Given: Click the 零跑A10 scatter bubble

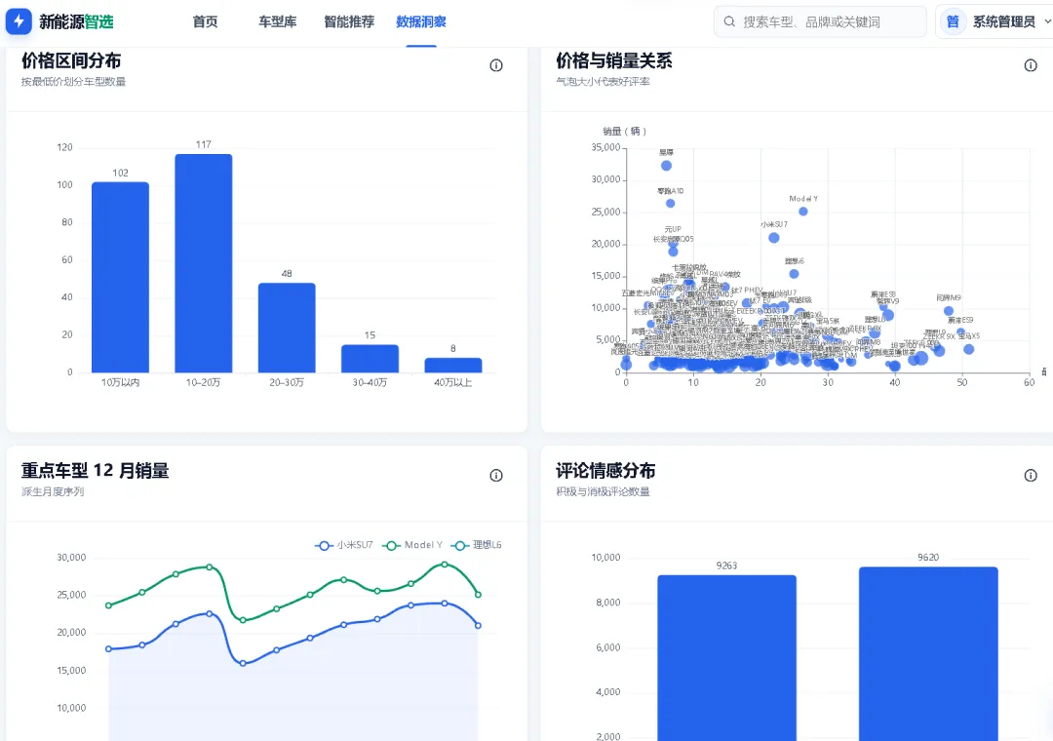Looking at the screenshot, I should (x=670, y=204).
